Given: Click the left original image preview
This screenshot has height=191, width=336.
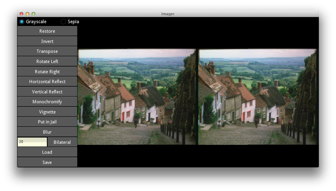Looking at the screenshot, I should tap(137, 97).
